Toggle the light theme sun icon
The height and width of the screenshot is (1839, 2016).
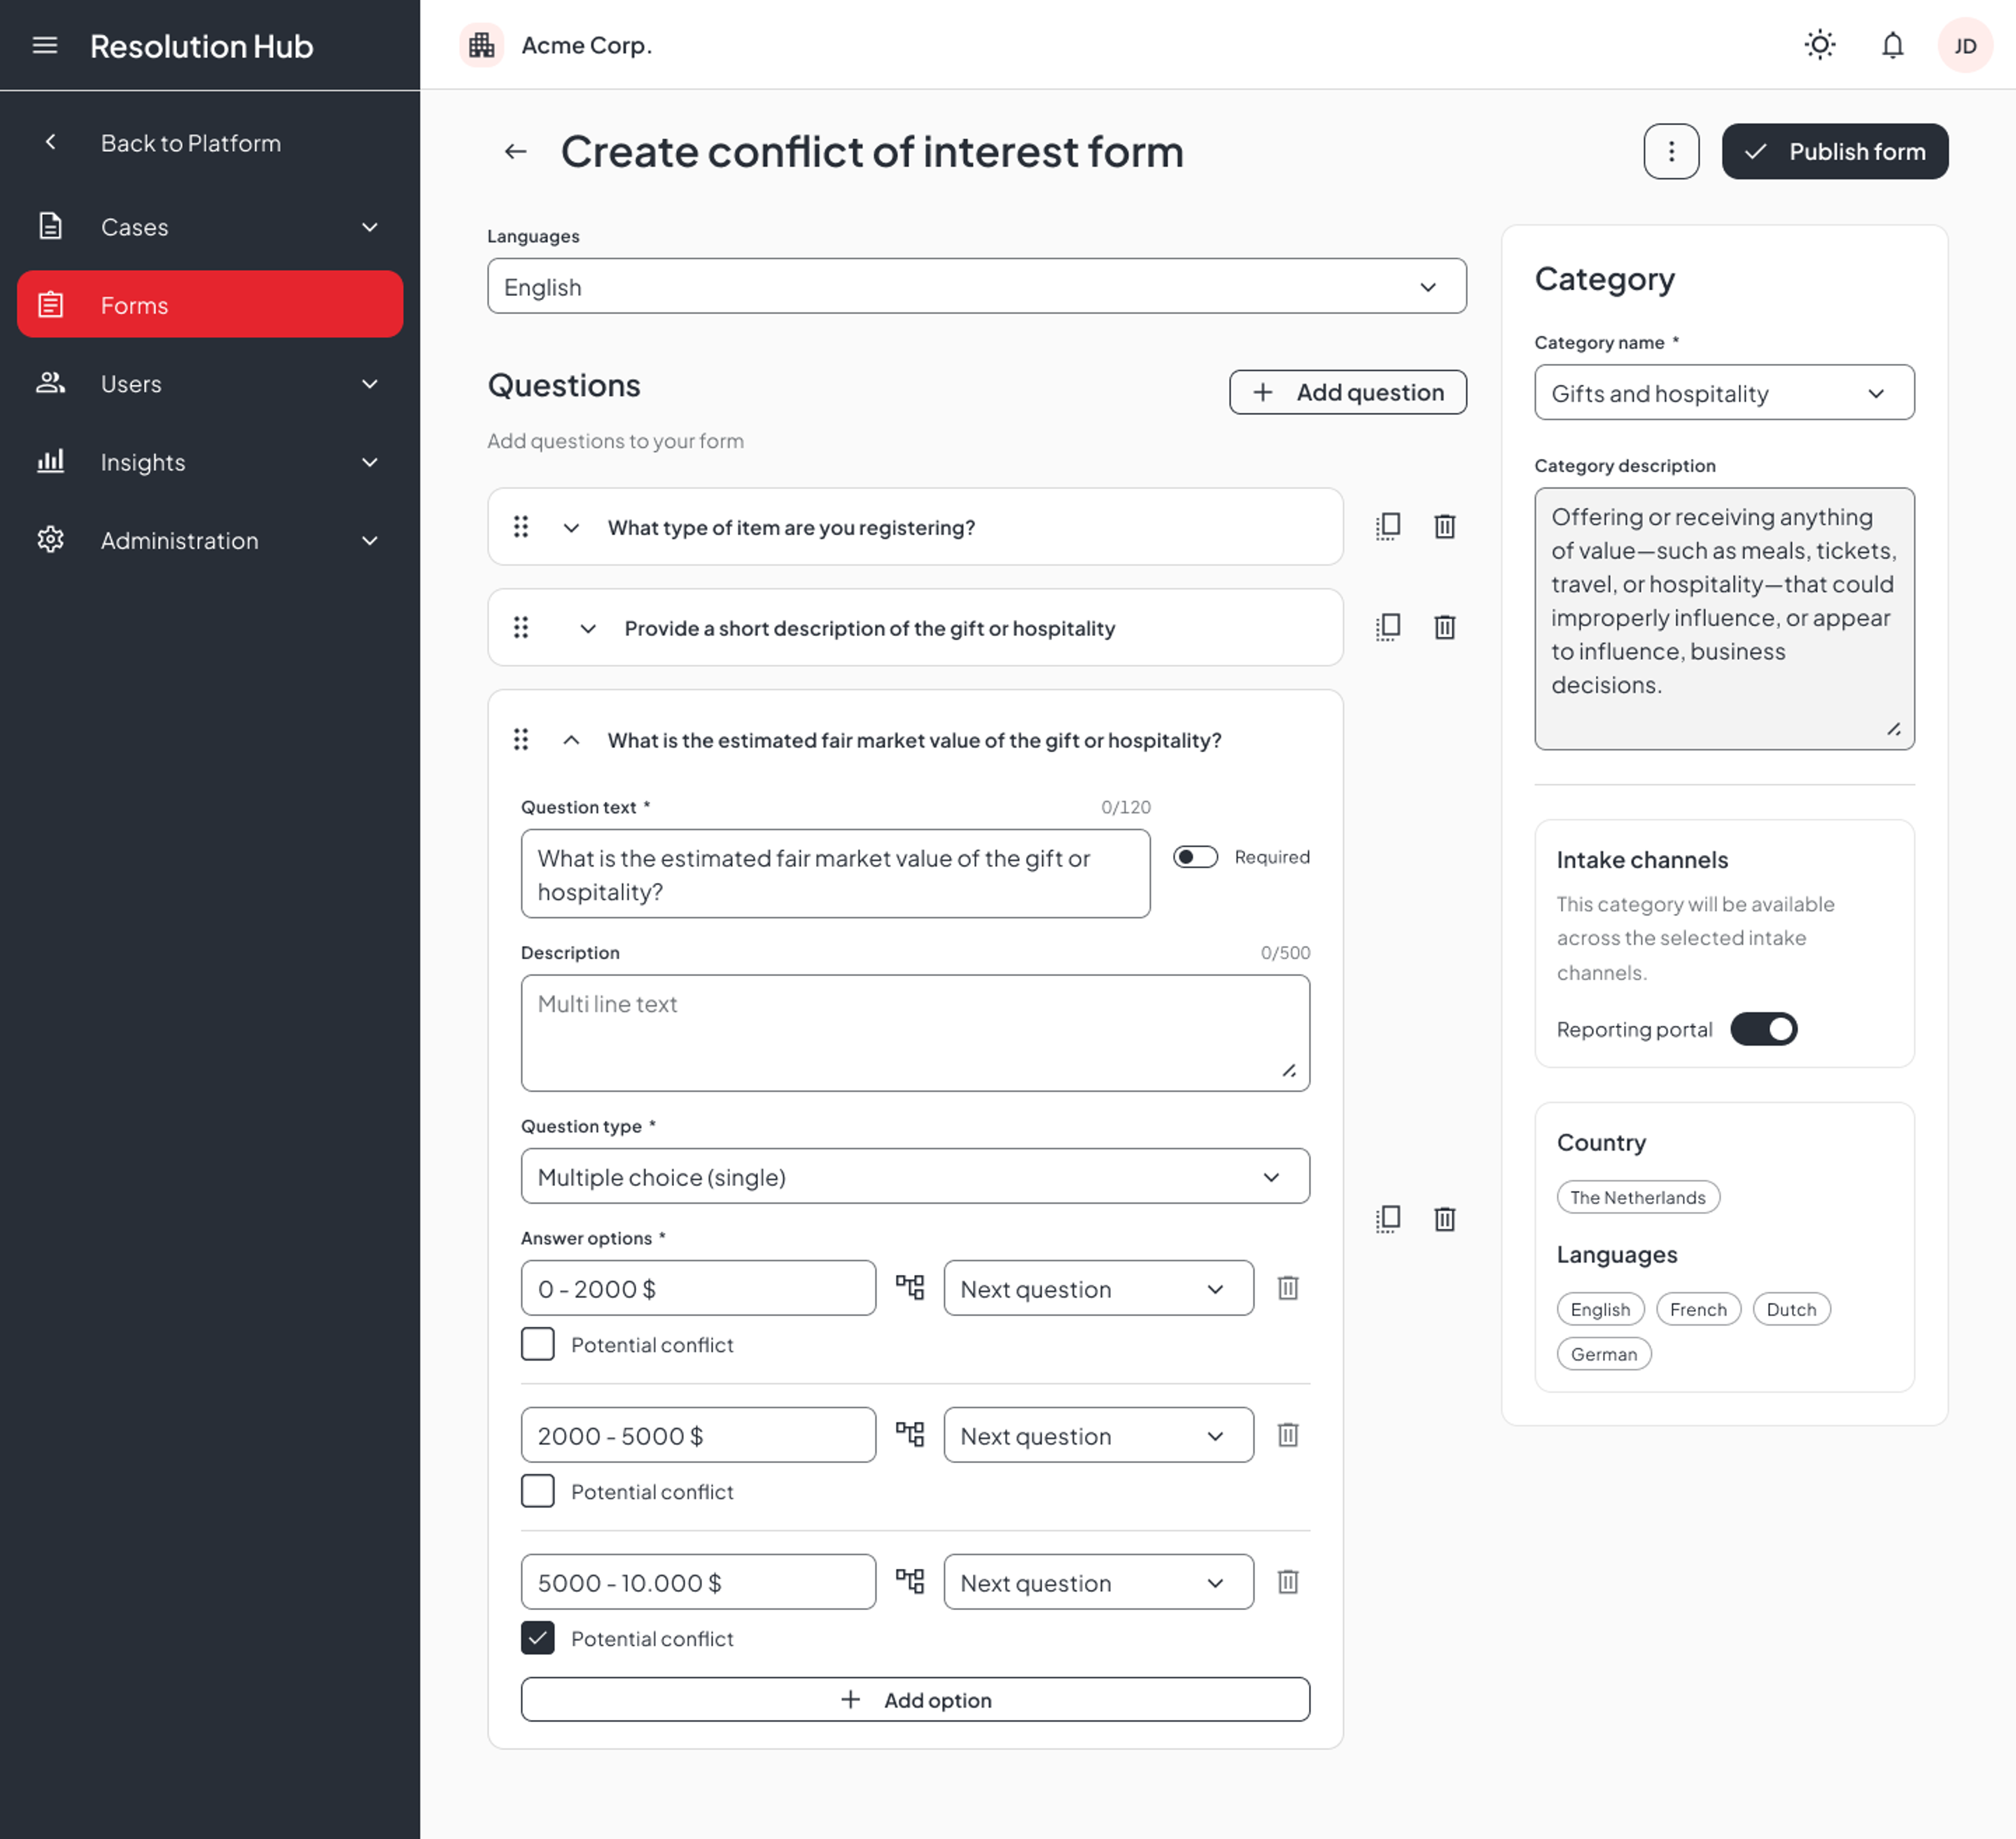(1820, 45)
